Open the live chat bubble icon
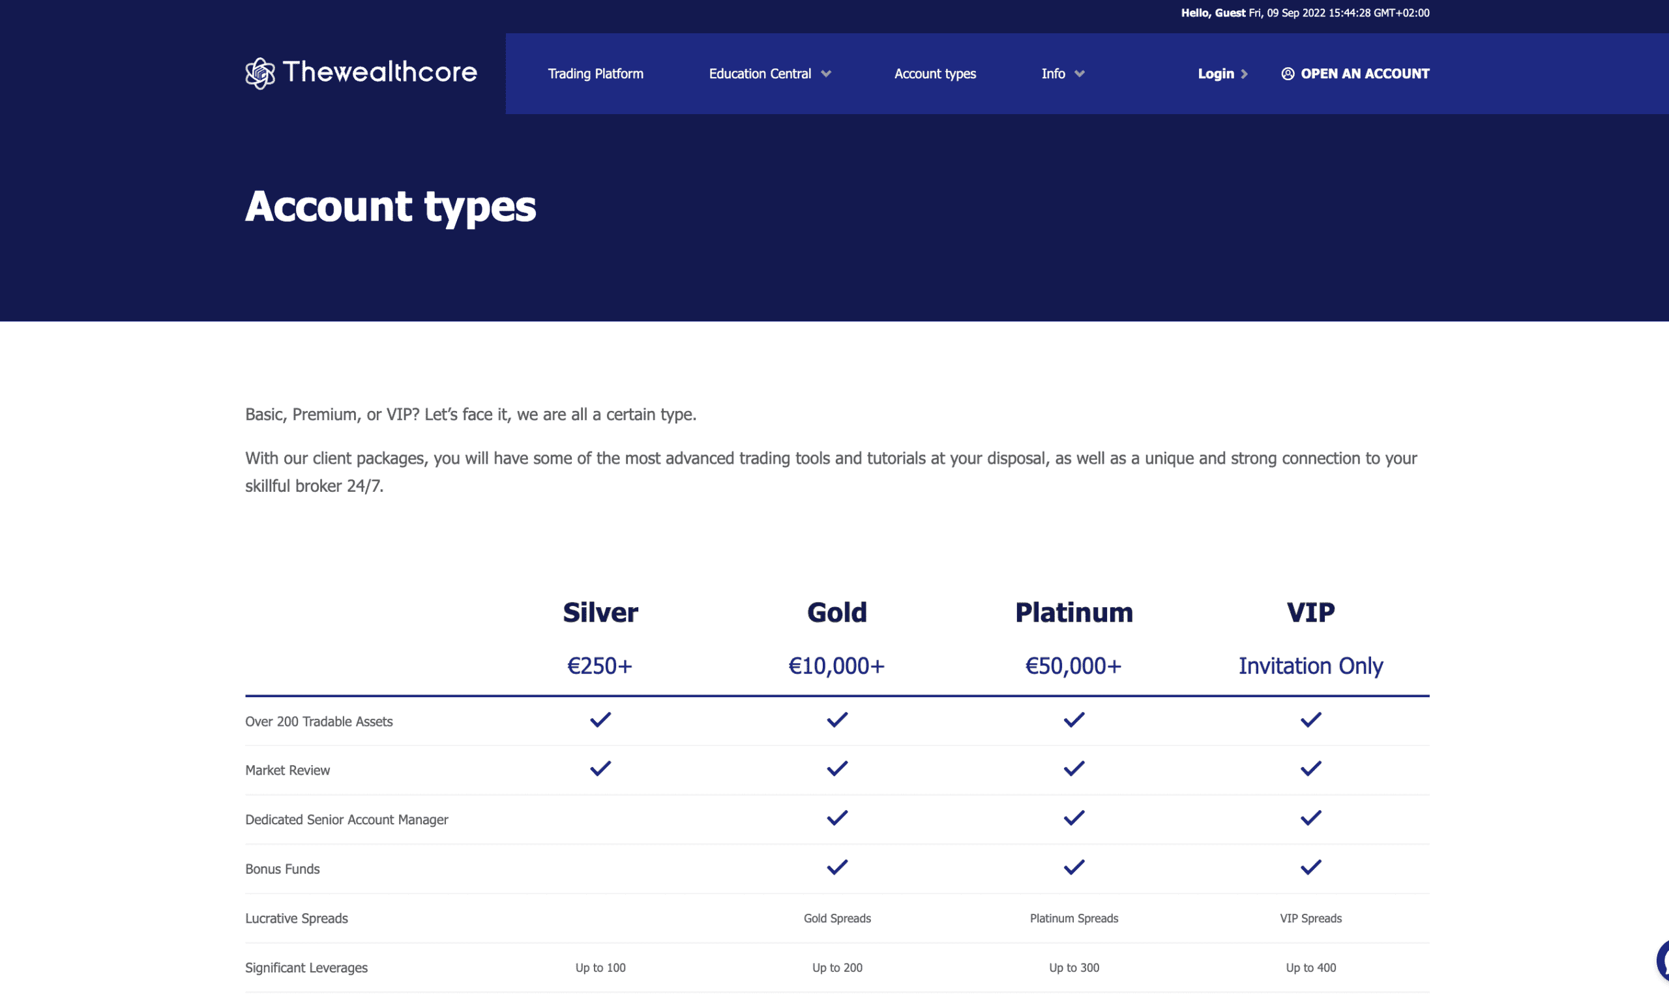The image size is (1669, 1007). coord(1662,960)
